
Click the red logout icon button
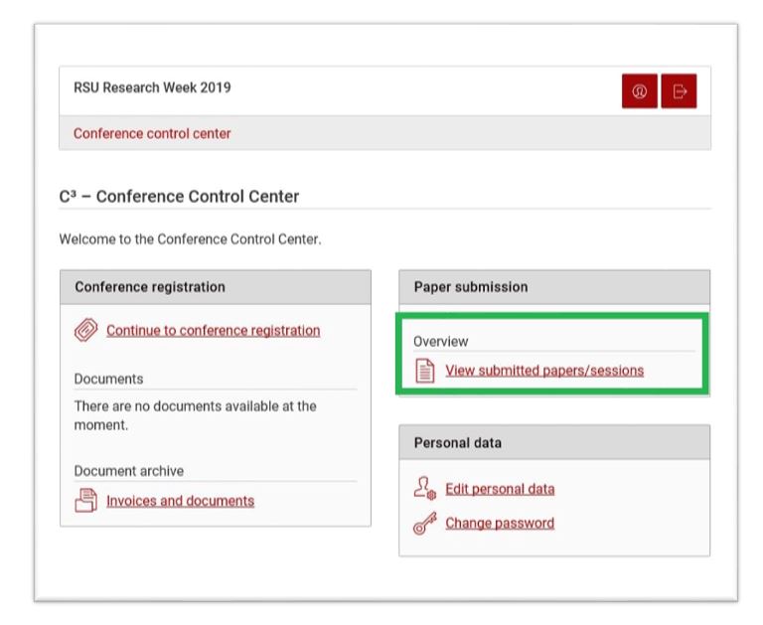point(680,91)
